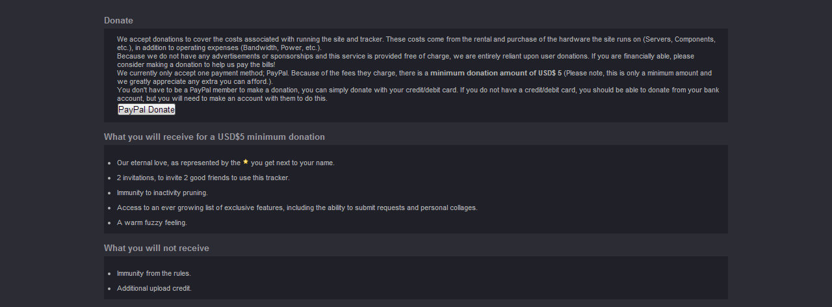Click "Immunity to inactivity pruning" list item
The height and width of the screenshot is (307, 832).
[x=162, y=193]
